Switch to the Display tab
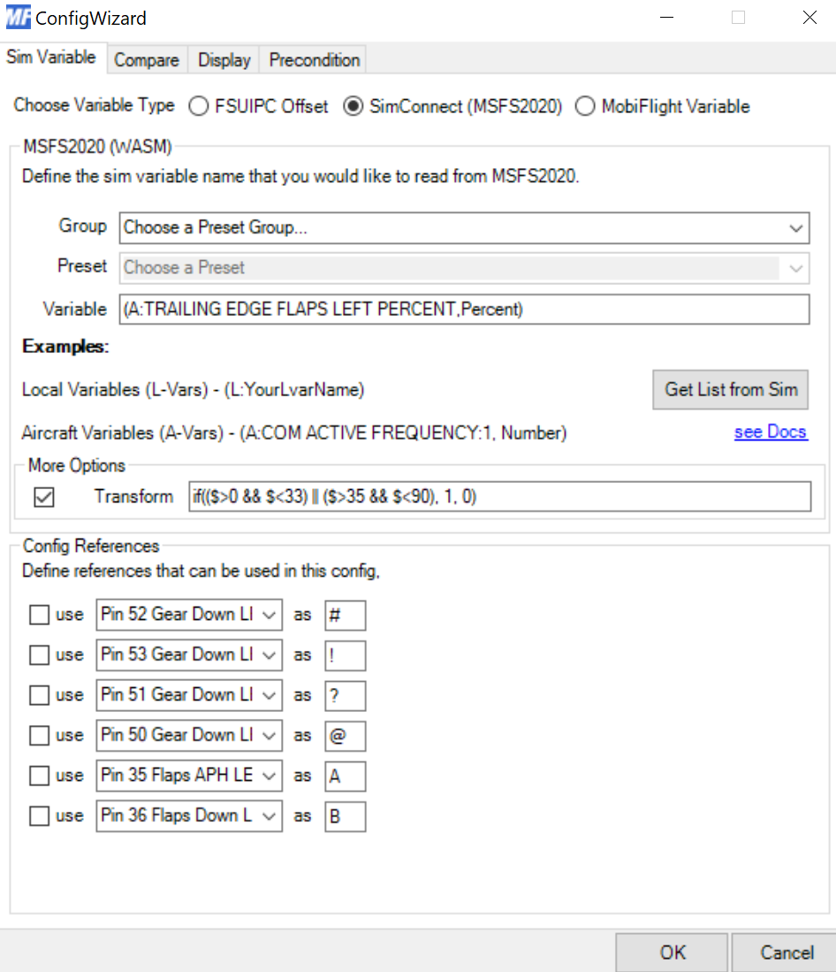Screen dimensions: 836x972 [224, 60]
